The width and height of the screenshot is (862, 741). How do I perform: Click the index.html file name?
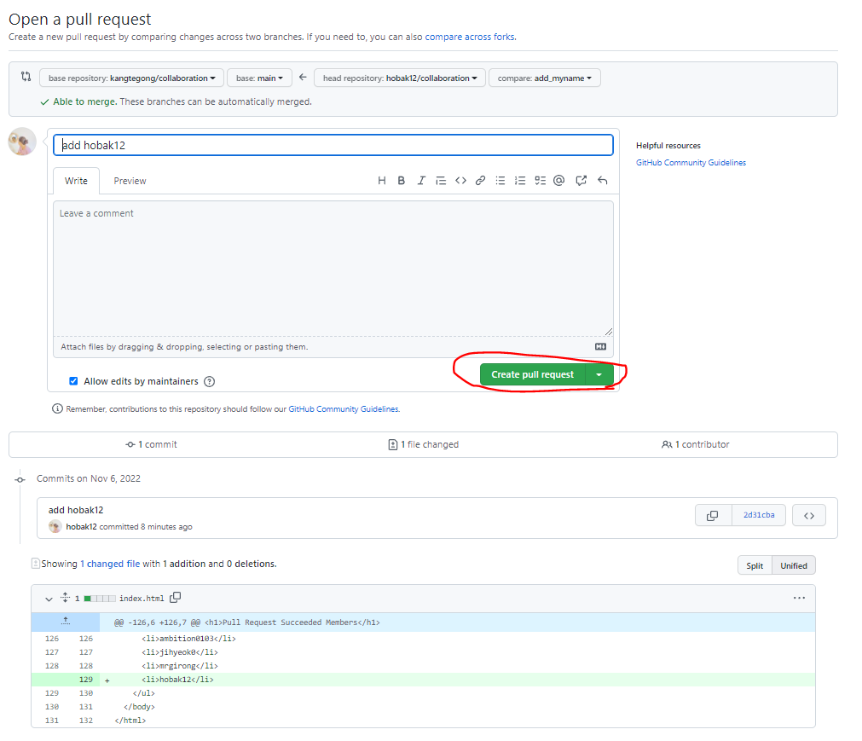142,598
